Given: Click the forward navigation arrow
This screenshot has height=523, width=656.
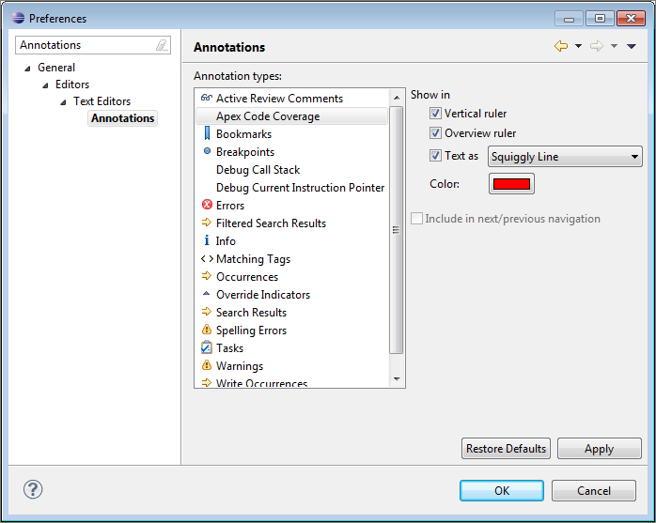Looking at the screenshot, I should coord(596,46).
